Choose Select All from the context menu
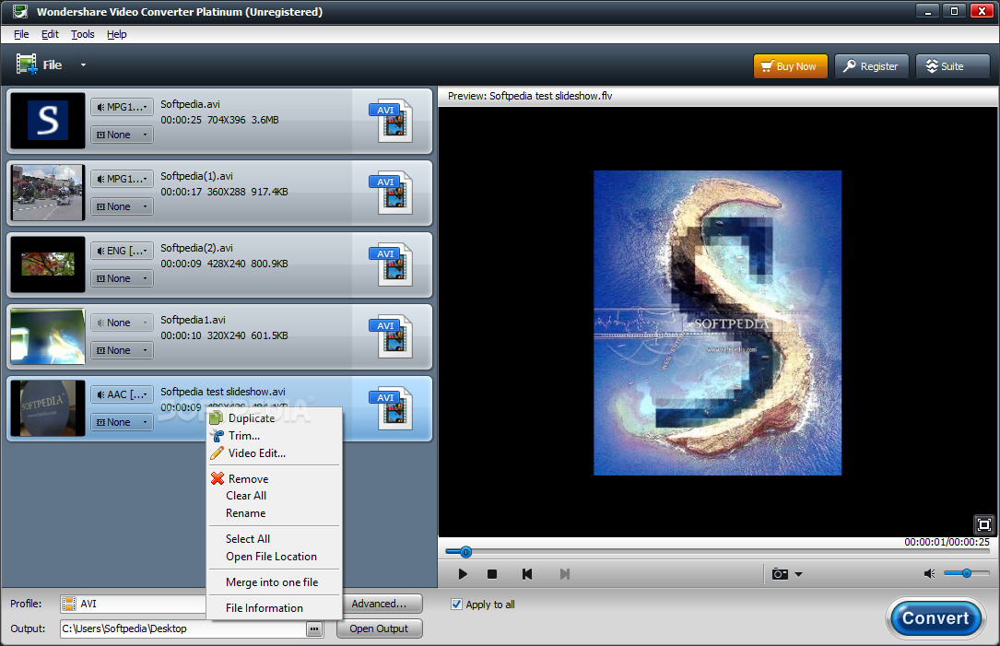 (275, 539)
